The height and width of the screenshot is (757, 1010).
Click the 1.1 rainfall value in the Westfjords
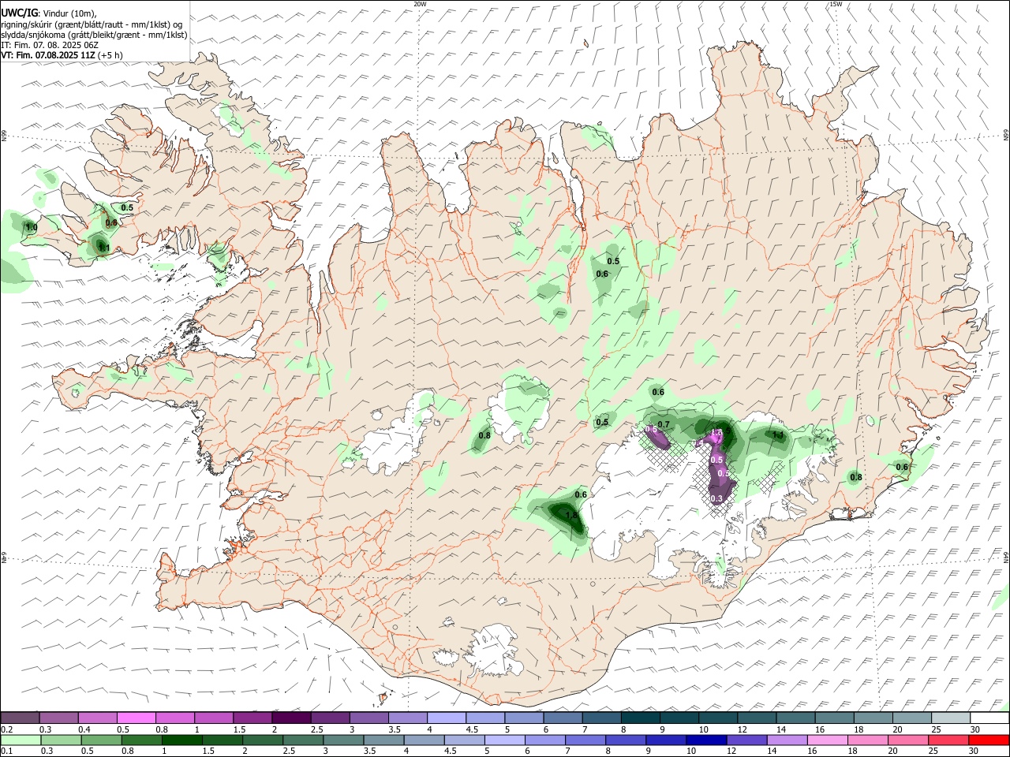(x=104, y=248)
